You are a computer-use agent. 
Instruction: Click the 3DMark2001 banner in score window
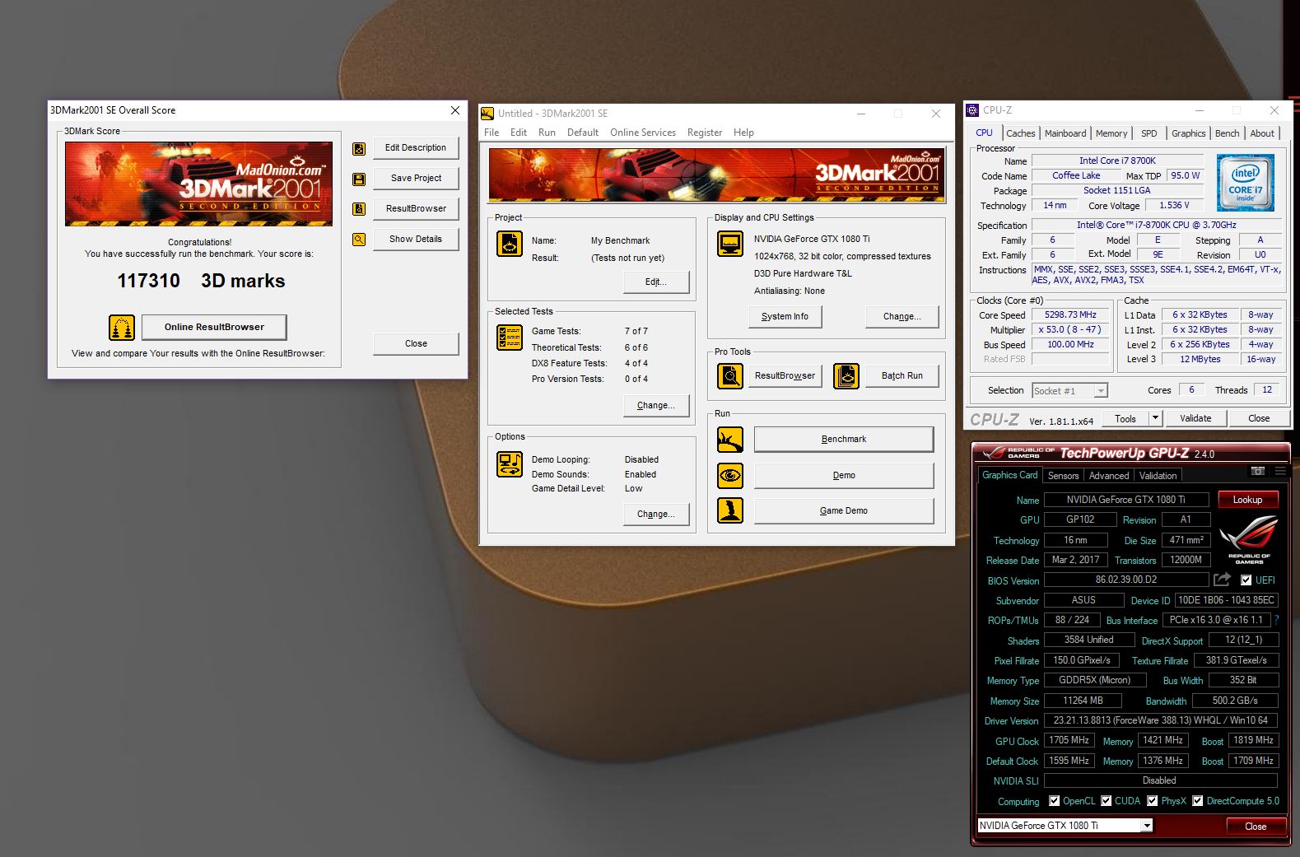coord(199,184)
